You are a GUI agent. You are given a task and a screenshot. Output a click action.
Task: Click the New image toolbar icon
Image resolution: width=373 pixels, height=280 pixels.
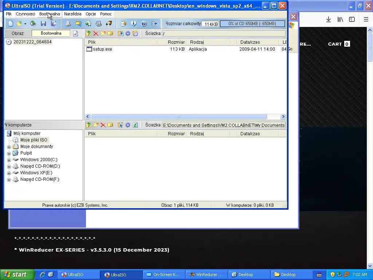11,24
